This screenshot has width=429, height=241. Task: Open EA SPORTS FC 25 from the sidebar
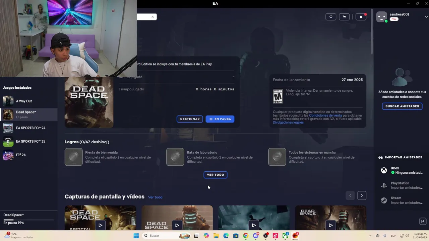(x=29, y=141)
